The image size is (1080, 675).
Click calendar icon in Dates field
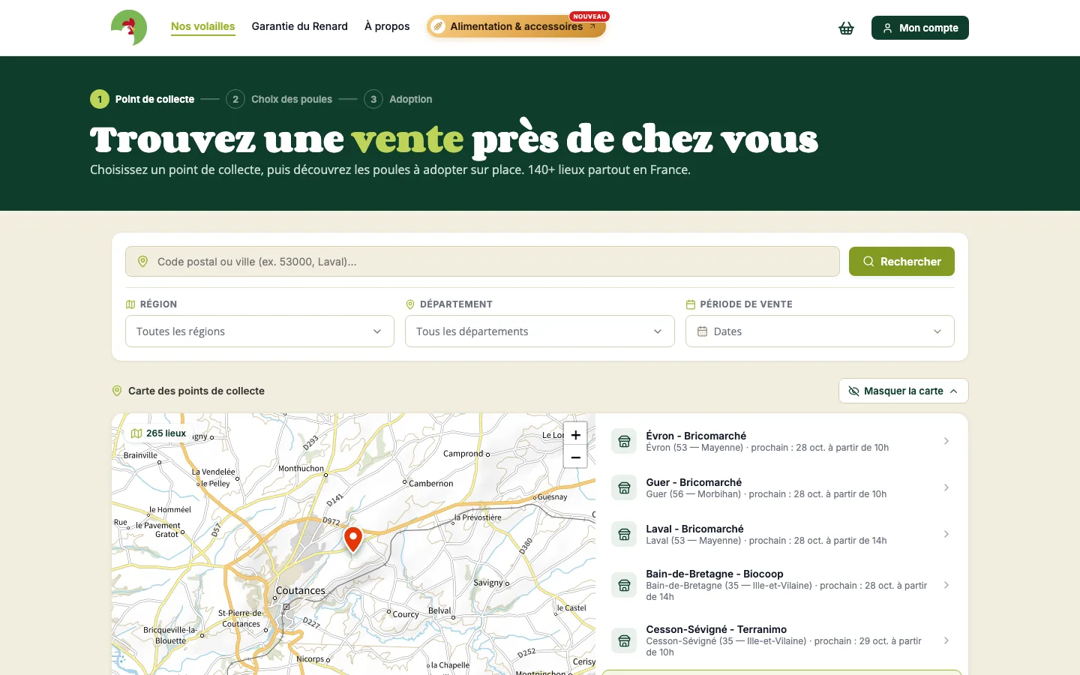point(703,331)
